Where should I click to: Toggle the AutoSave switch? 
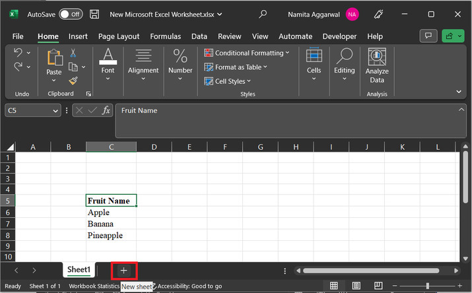[71, 14]
